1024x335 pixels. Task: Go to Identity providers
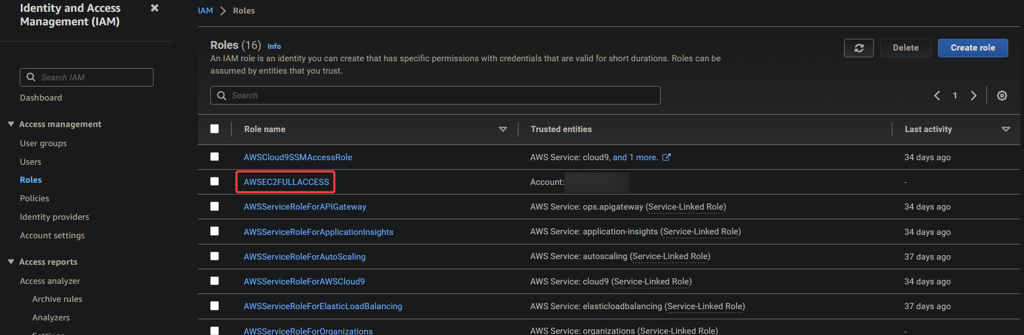click(55, 217)
